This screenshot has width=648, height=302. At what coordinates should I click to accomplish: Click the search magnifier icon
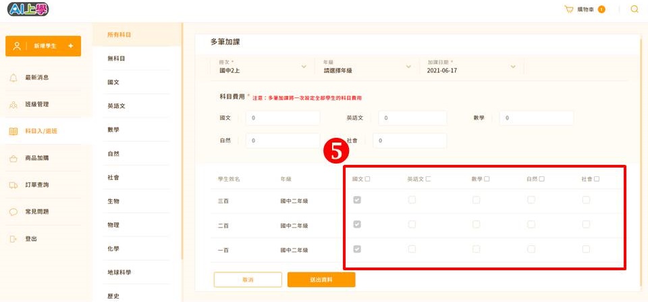point(634,9)
